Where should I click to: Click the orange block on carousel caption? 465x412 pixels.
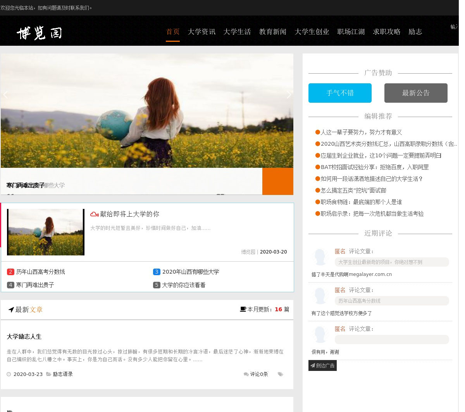277,181
